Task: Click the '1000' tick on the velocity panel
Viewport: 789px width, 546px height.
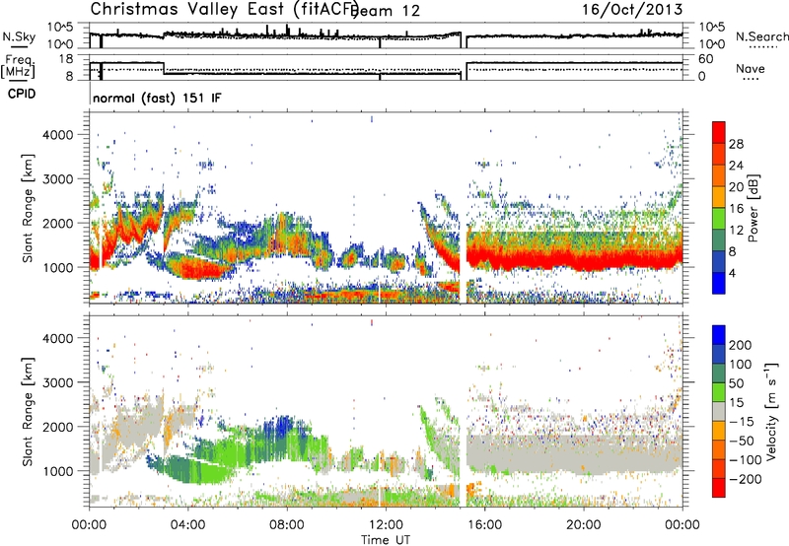Action: [x=58, y=471]
